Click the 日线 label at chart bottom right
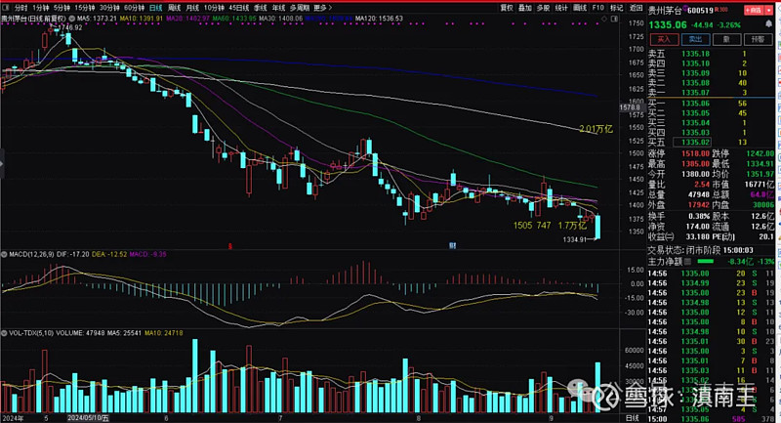Image resolution: width=781 pixels, height=423 pixels. [x=632, y=417]
